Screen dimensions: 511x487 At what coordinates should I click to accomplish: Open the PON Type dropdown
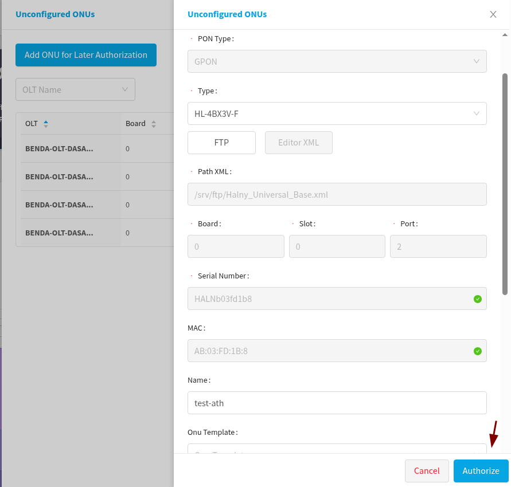337,61
